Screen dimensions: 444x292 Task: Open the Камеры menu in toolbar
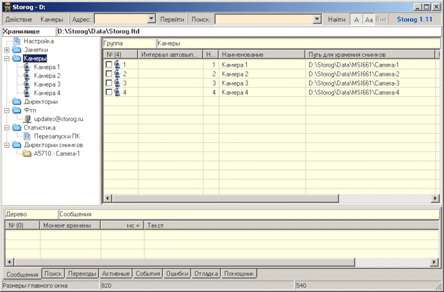pos(52,20)
